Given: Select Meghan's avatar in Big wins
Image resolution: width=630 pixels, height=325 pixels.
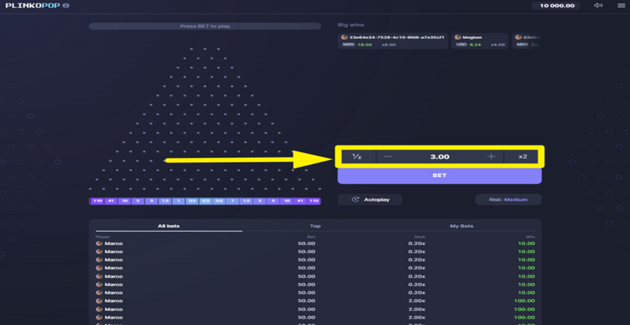Looking at the screenshot, I should (x=458, y=37).
